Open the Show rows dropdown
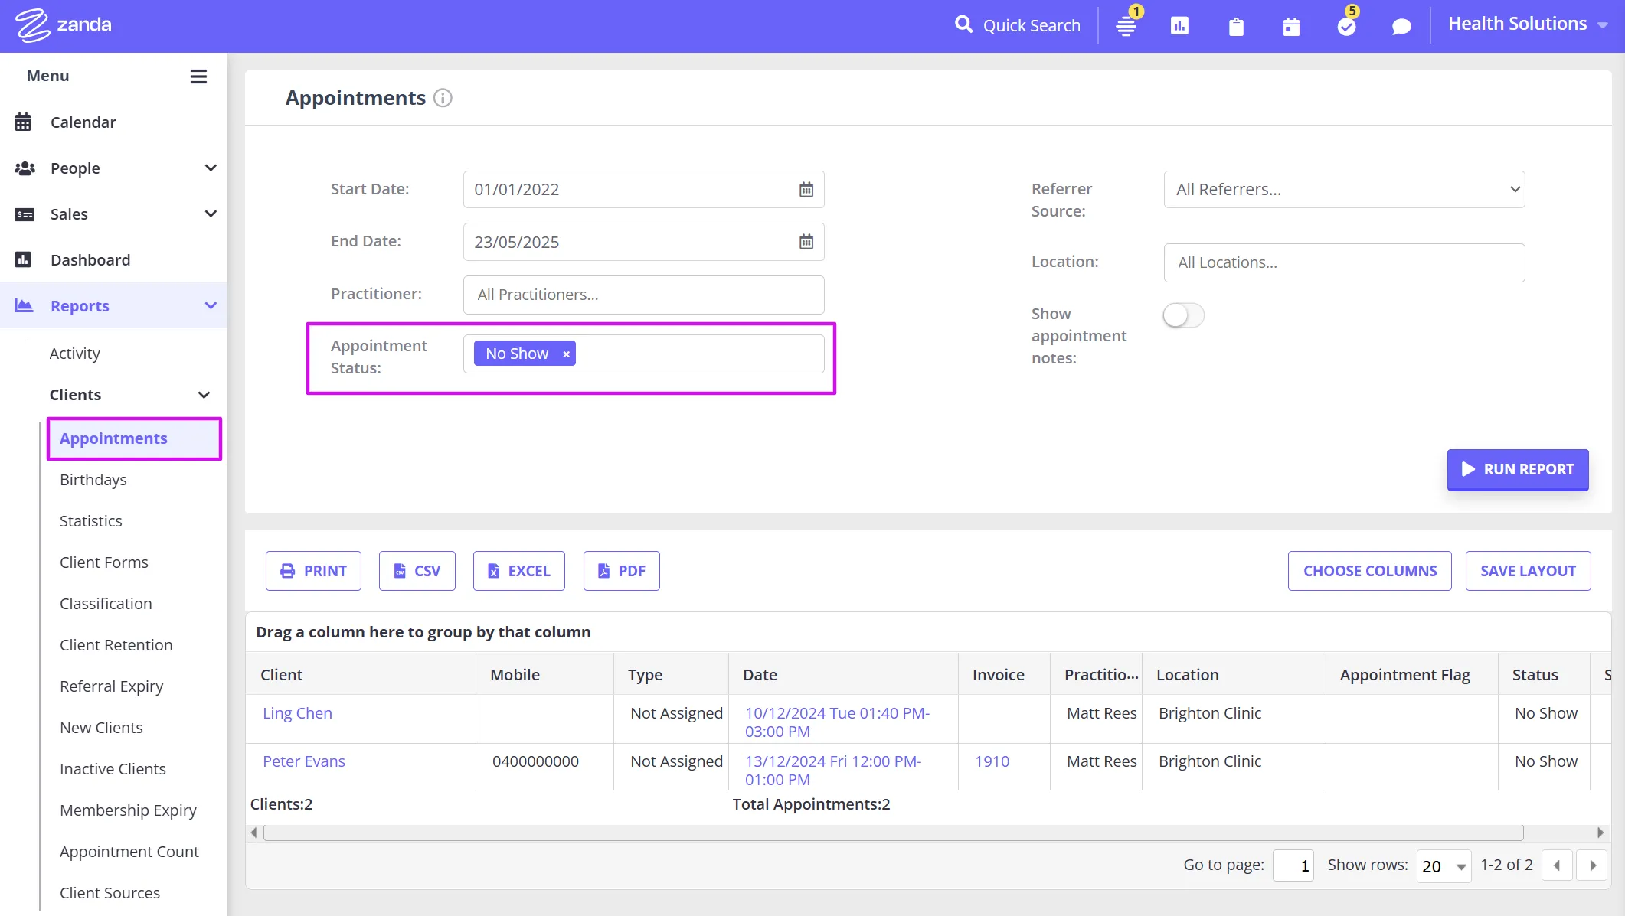Viewport: 1625px width, 916px height. pos(1444,865)
